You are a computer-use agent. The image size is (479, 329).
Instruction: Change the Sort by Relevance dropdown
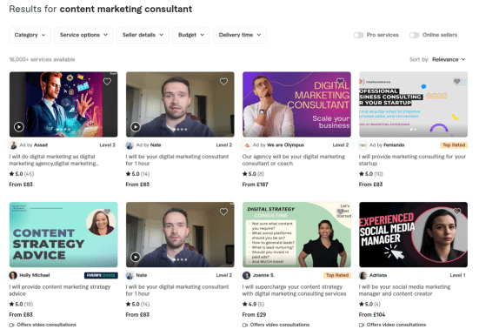click(449, 59)
